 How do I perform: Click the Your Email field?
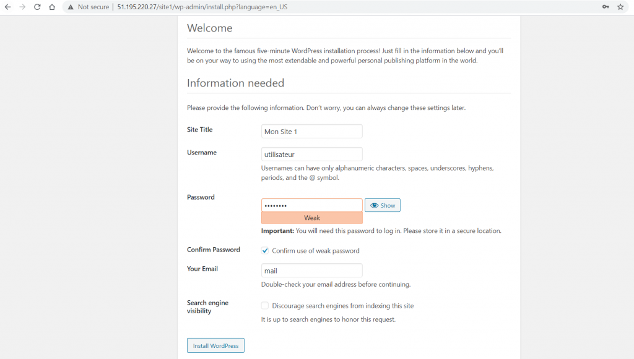click(312, 271)
